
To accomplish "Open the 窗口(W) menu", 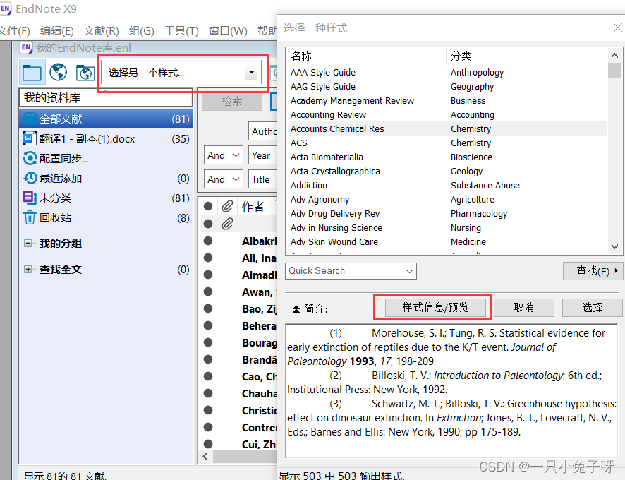I will click(x=228, y=31).
